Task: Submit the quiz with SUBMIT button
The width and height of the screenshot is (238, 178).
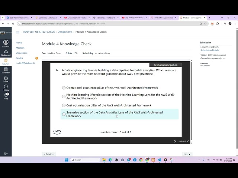Action: click(183, 141)
